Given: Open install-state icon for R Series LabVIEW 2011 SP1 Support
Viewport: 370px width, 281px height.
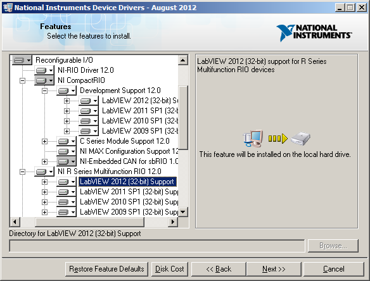Looking at the screenshot, I should [x=67, y=192].
